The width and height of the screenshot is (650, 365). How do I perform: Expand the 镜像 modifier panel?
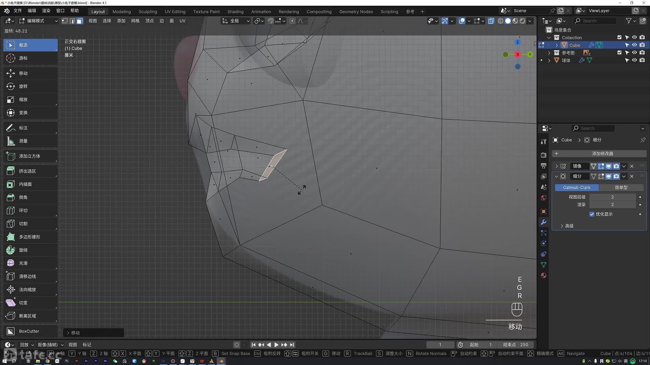click(556, 166)
